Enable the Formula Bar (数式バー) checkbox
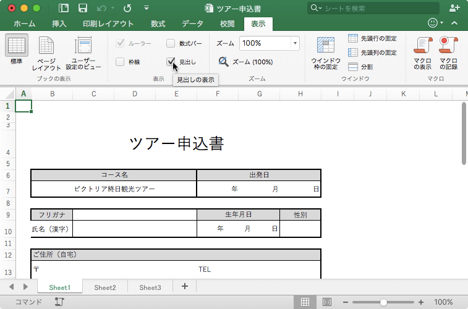The height and width of the screenshot is (309, 468). 171,43
